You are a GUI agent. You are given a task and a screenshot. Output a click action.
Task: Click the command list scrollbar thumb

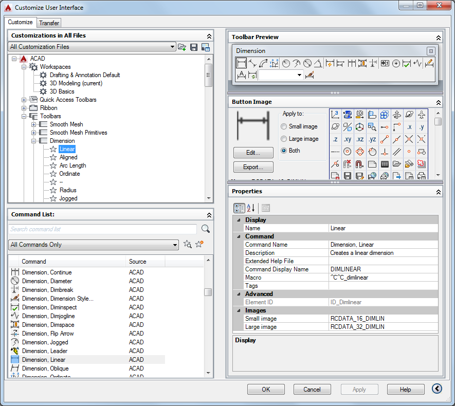pyautogui.click(x=208, y=292)
